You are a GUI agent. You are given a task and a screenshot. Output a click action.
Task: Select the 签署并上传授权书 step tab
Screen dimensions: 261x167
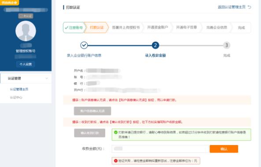(126, 28)
